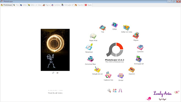Click eye icon under preview photo
This screenshot has width=181, height=102.
tap(57, 72)
